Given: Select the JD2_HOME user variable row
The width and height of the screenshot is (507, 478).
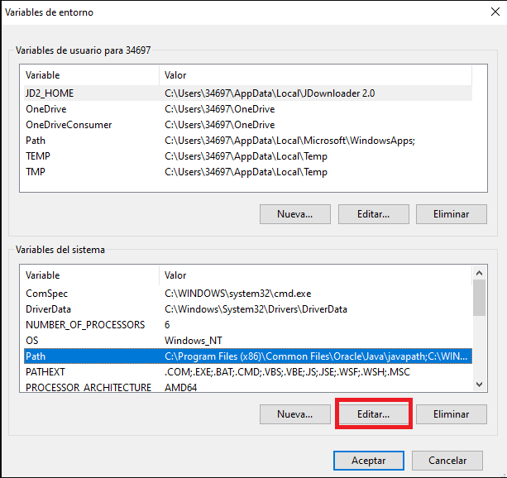Looking at the screenshot, I should coord(248,93).
